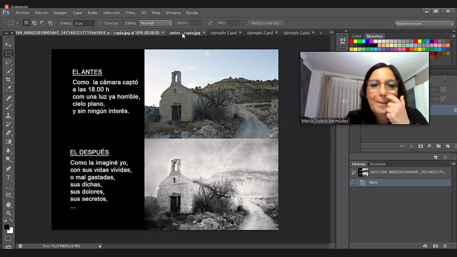Click the Perfeccionar bor. button
The image size is (457, 257).
[x=265, y=23]
